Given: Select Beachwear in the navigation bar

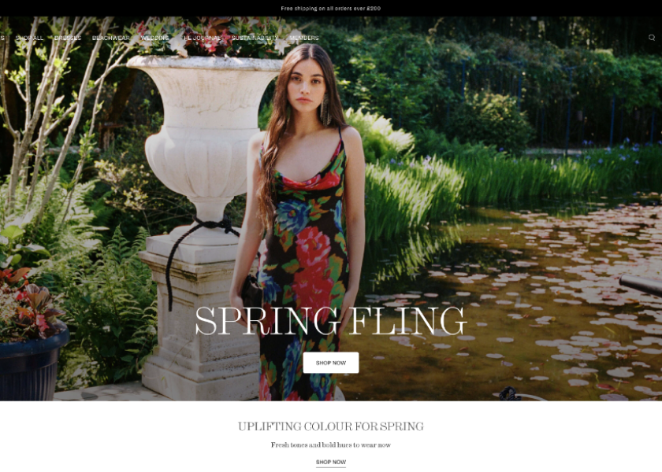Looking at the screenshot, I should pos(110,38).
